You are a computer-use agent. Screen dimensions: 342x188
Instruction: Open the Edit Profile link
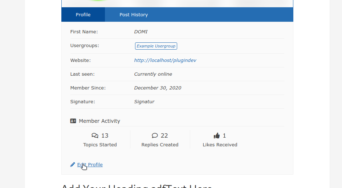tap(90, 164)
